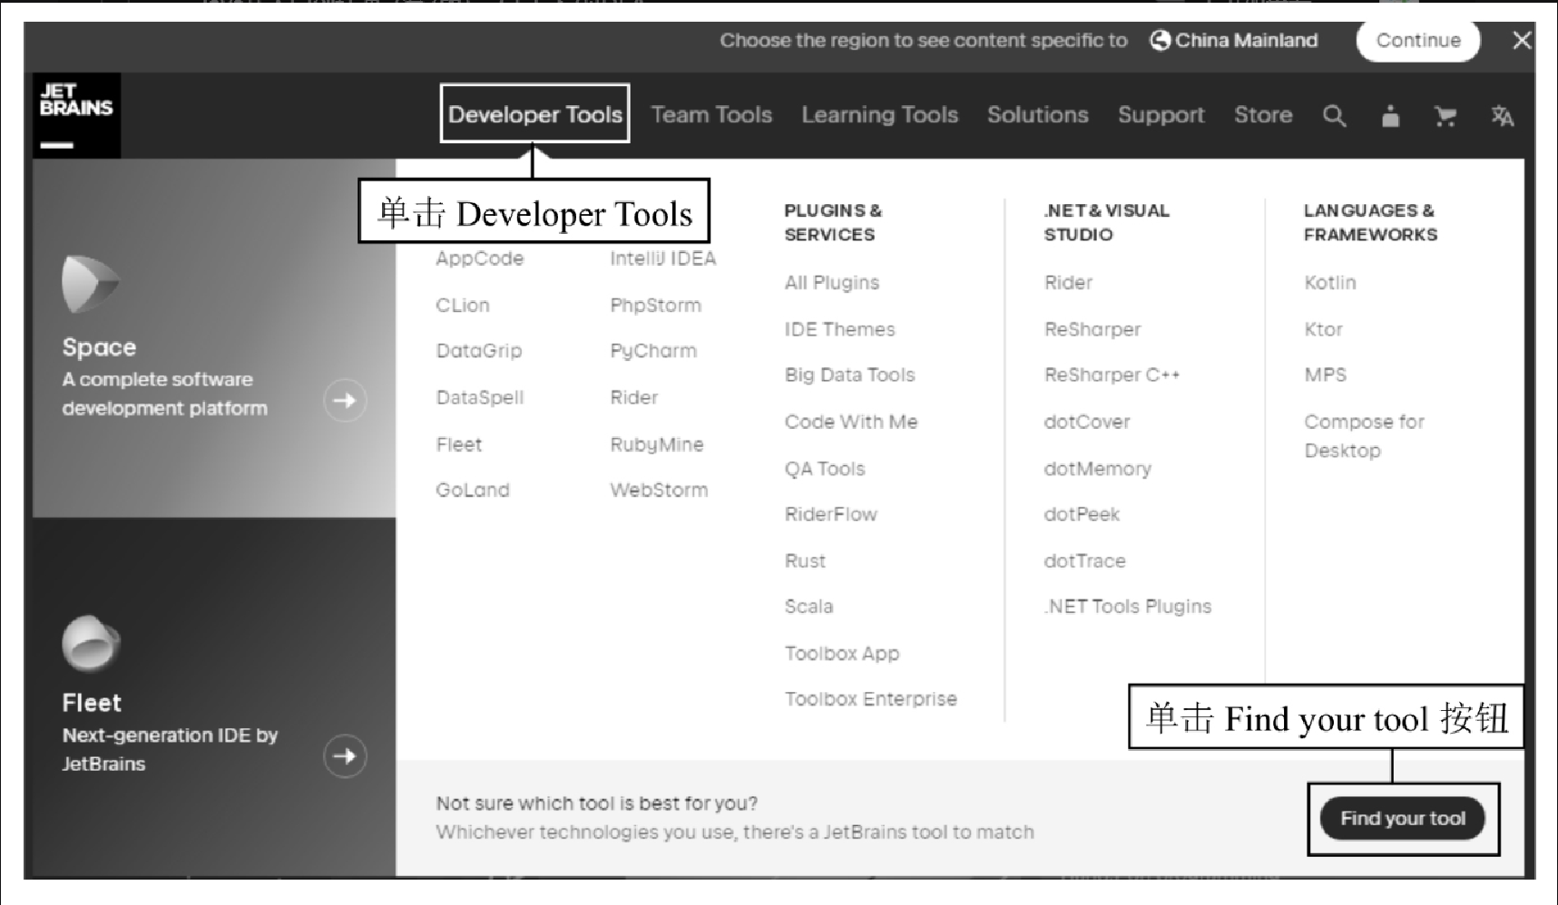Open the Code With Me link
Screen dimensions: 1558x905
851,422
